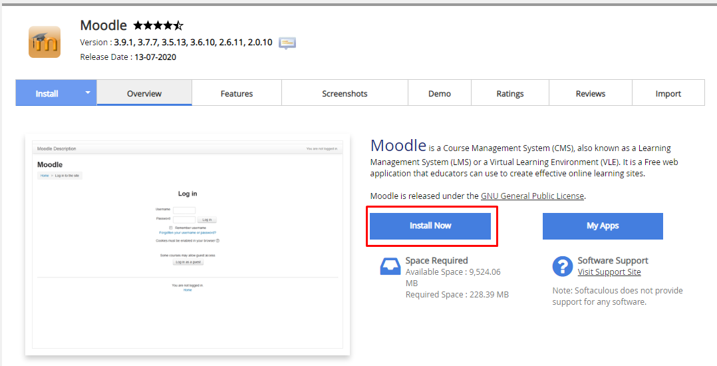Click the Moodle application logo icon
Image resolution: width=717 pixels, height=366 pixels.
(x=45, y=42)
